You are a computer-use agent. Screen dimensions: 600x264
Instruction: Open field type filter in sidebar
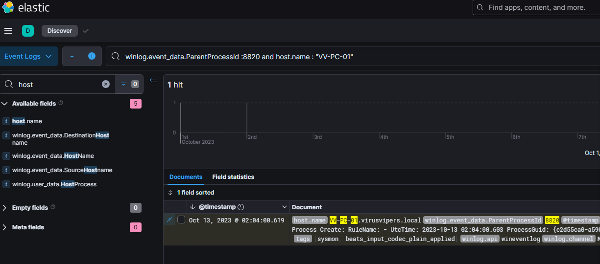(129, 84)
